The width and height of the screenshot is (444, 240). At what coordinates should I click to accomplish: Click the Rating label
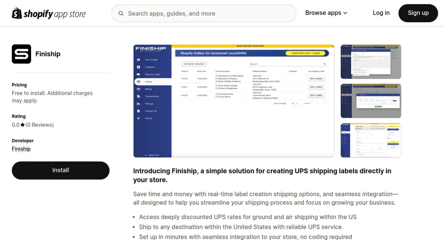[19, 116]
